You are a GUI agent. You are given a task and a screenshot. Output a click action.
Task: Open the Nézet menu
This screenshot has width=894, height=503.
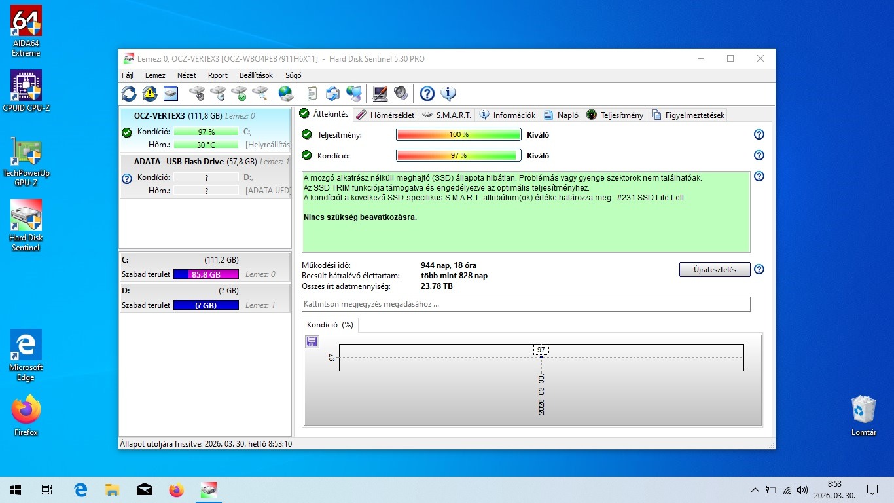(x=187, y=75)
